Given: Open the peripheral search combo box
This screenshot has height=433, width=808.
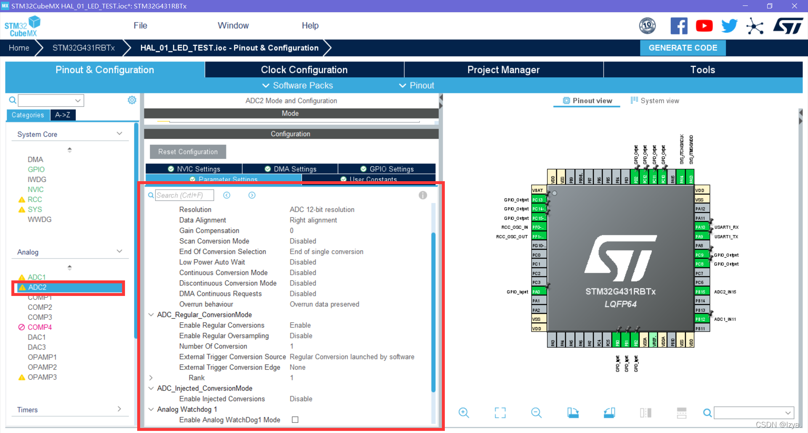Looking at the screenshot, I should (x=51, y=100).
